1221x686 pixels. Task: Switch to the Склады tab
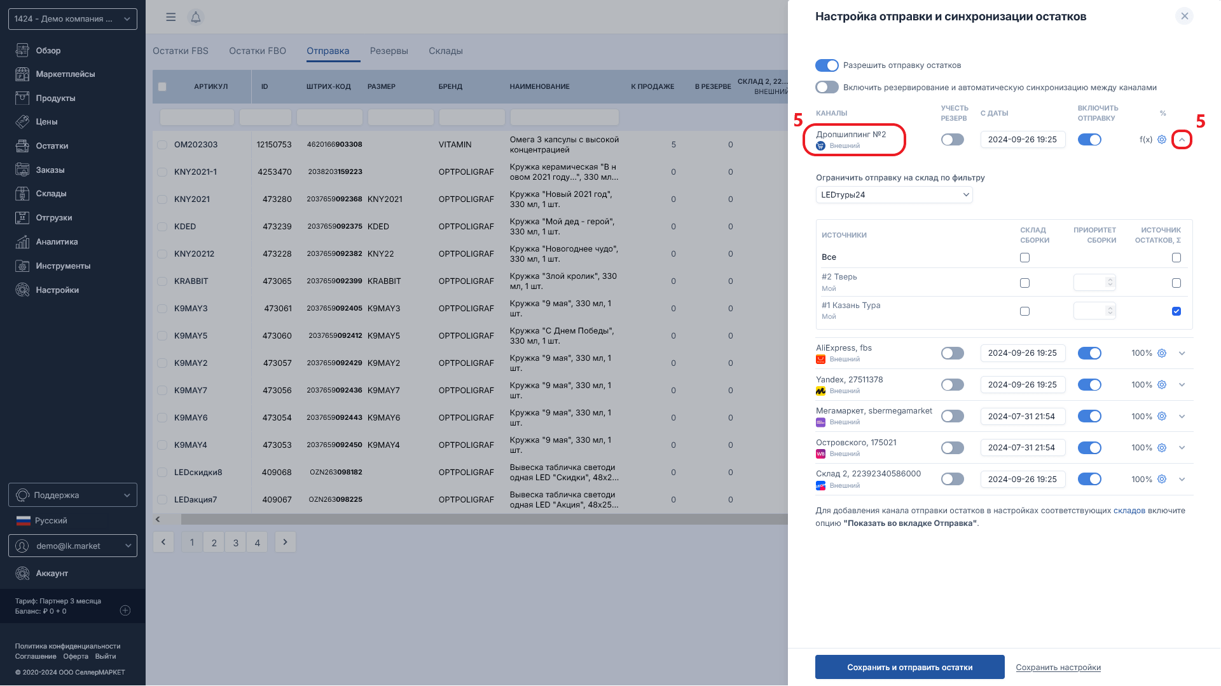[446, 51]
